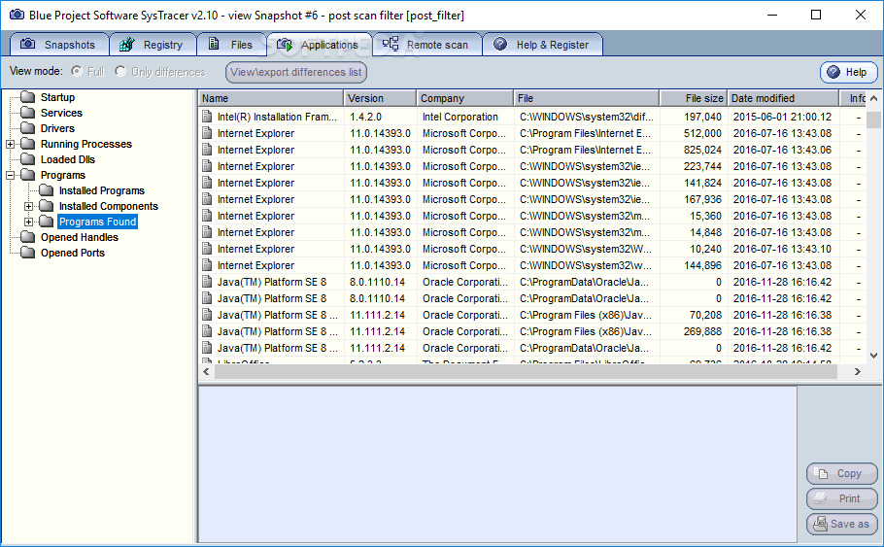Select the Loaded Dlls tree item

click(68, 159)
